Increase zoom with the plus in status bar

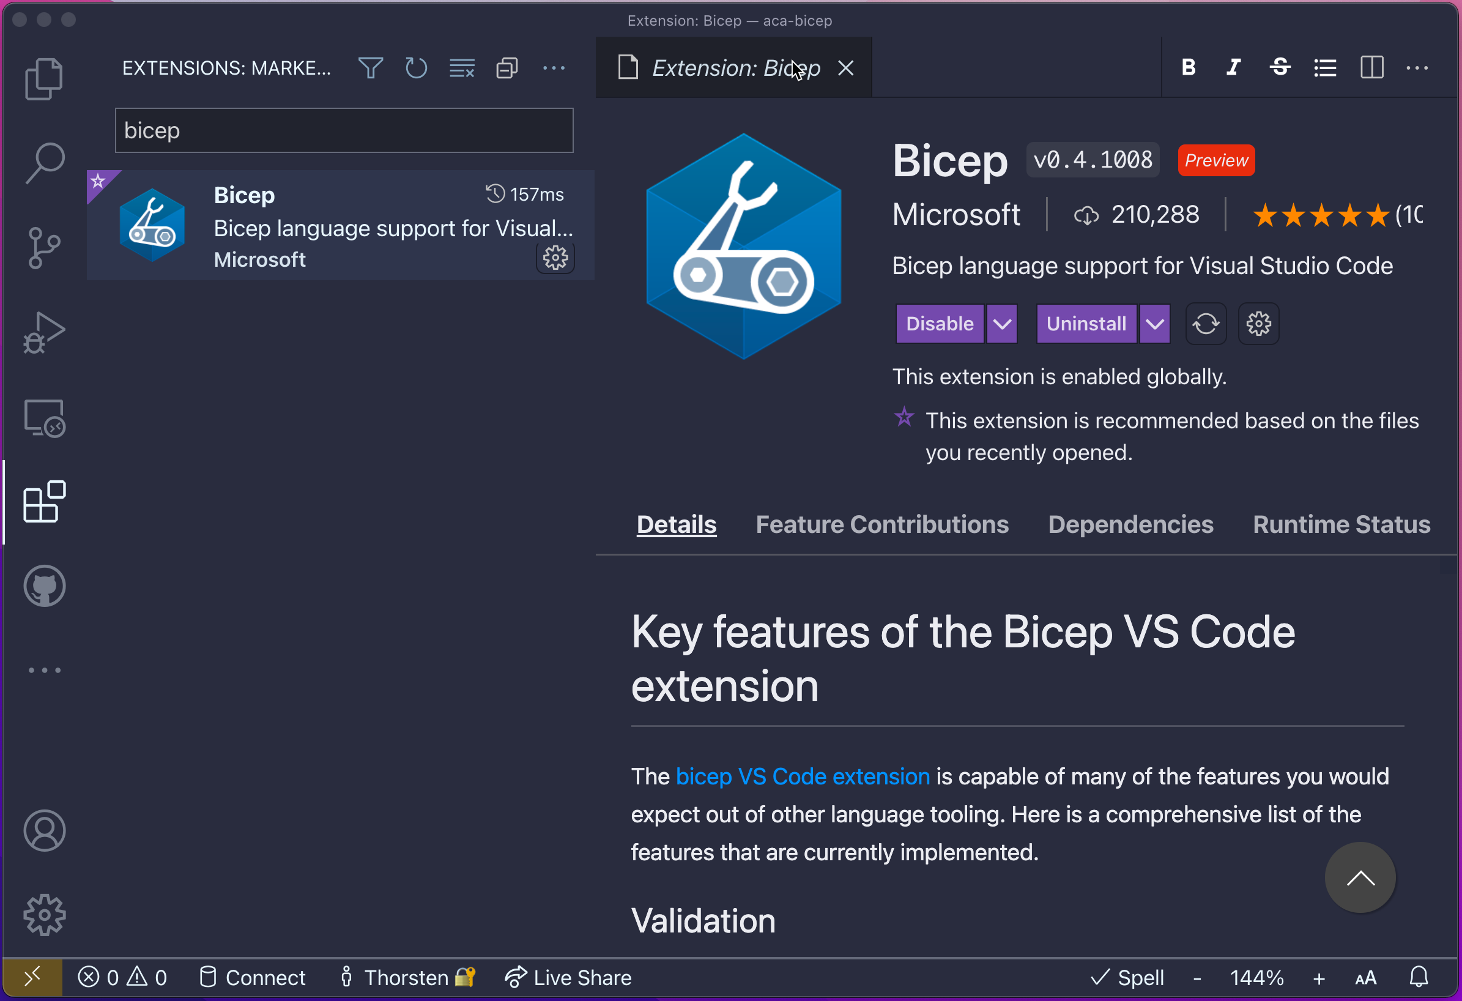click(1319, 978)
